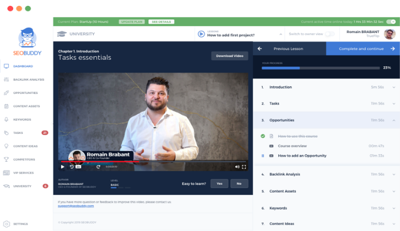The image size is (400, 231).
Task: Open the lessons dropdown chevron
Action: (281, 34)
